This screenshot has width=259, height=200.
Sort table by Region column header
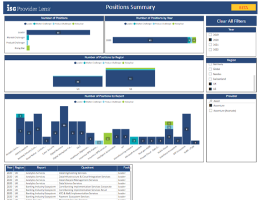tap(19, 168)
